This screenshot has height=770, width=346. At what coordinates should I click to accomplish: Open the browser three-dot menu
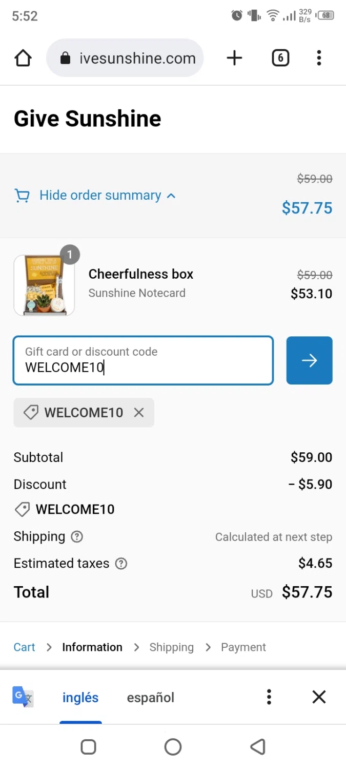(x=319, y=58)
